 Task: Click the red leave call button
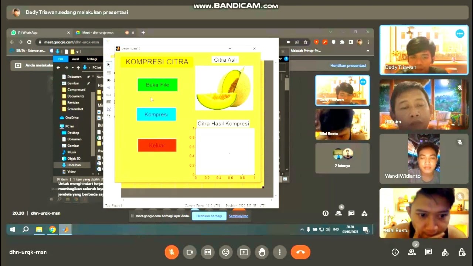click(x=300, y=252)
